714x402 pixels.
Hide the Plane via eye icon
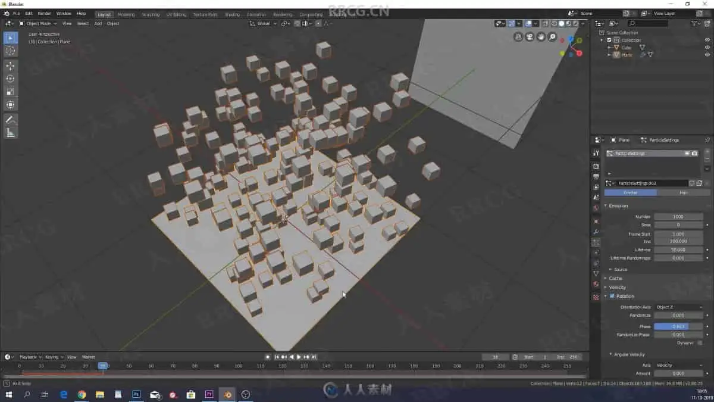pos(707,55)
